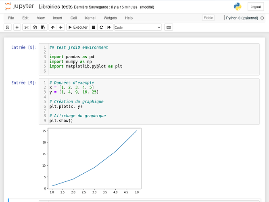Click the 'plt.show()' line
The height and width of the screenshot is (202, 269).
tap(61, 121)
